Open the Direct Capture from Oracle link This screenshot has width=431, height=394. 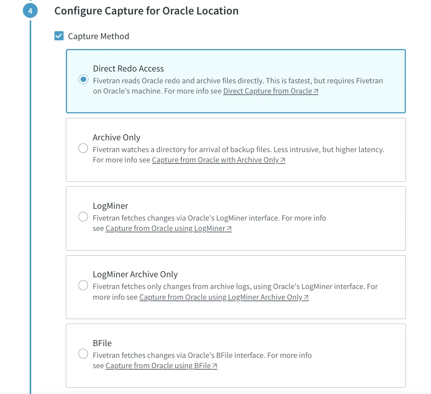pyautogui.click(x=268, y=91)
